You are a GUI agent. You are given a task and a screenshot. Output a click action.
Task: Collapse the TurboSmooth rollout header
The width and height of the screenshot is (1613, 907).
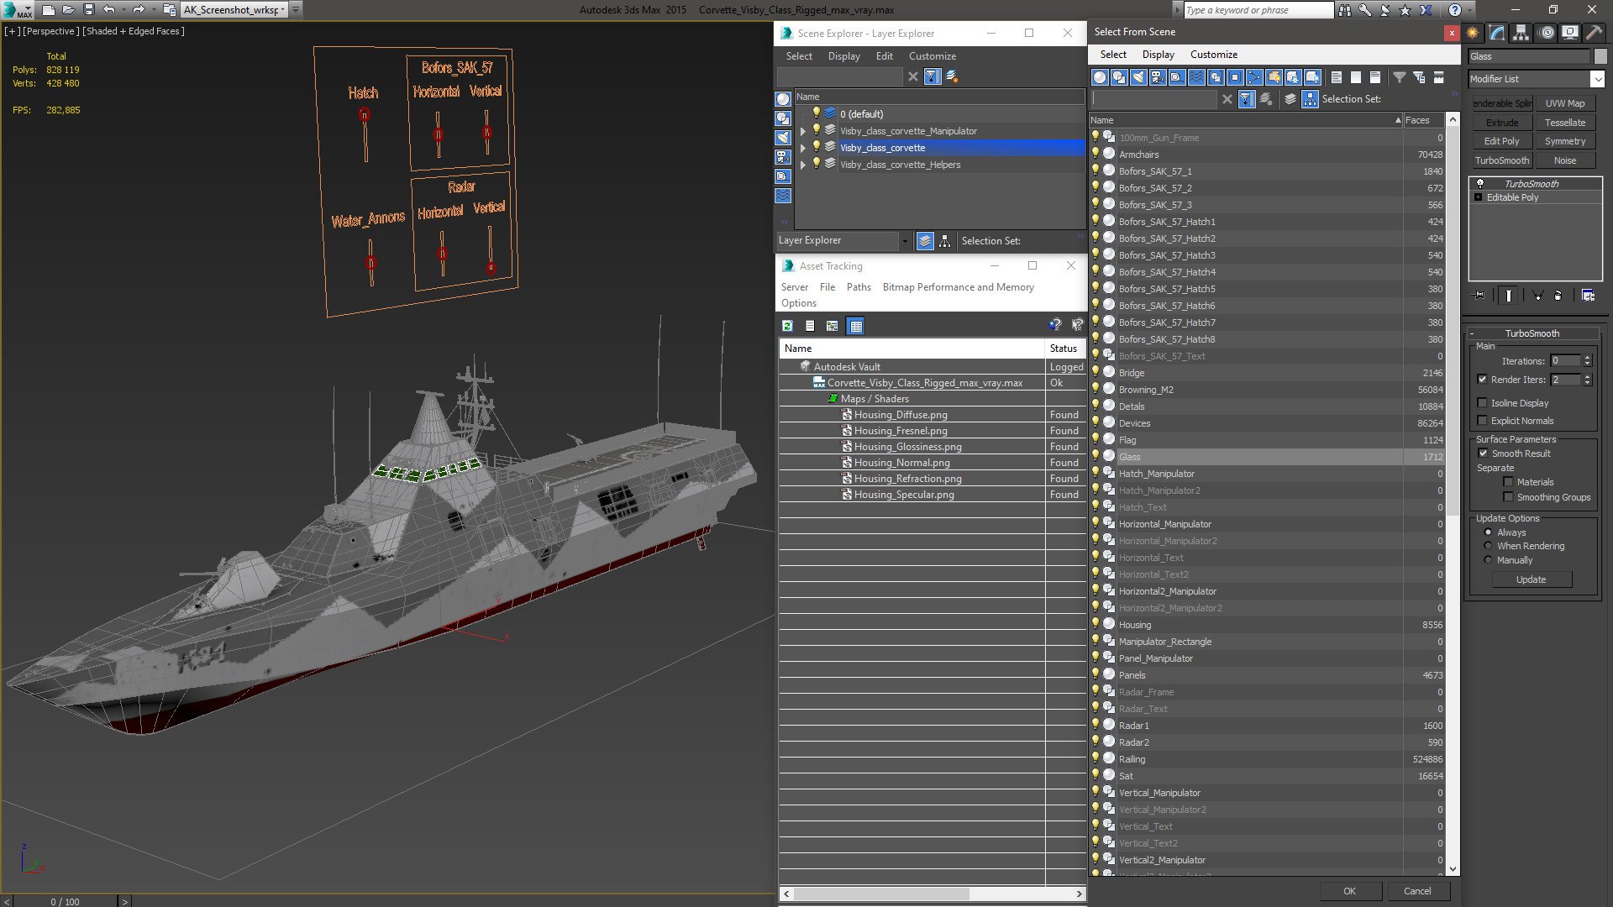pyautogui.click(x=1532, y=333)
